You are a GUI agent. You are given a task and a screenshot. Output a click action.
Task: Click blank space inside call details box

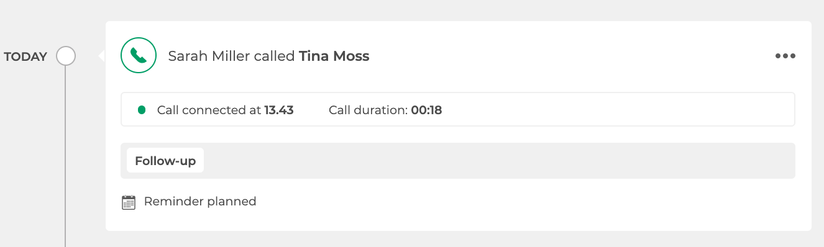coord(615,110)
